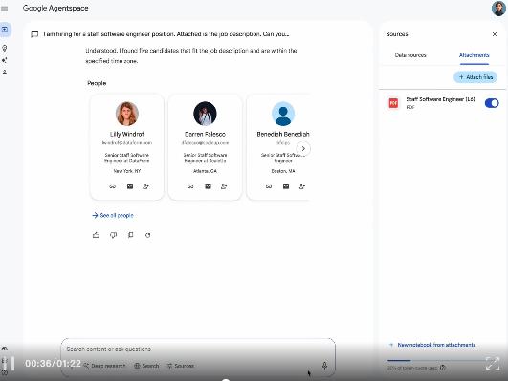Screen dimensions: 508x381
Task: Click the PDF file icon in Attachments
Action: pos(393,103)
